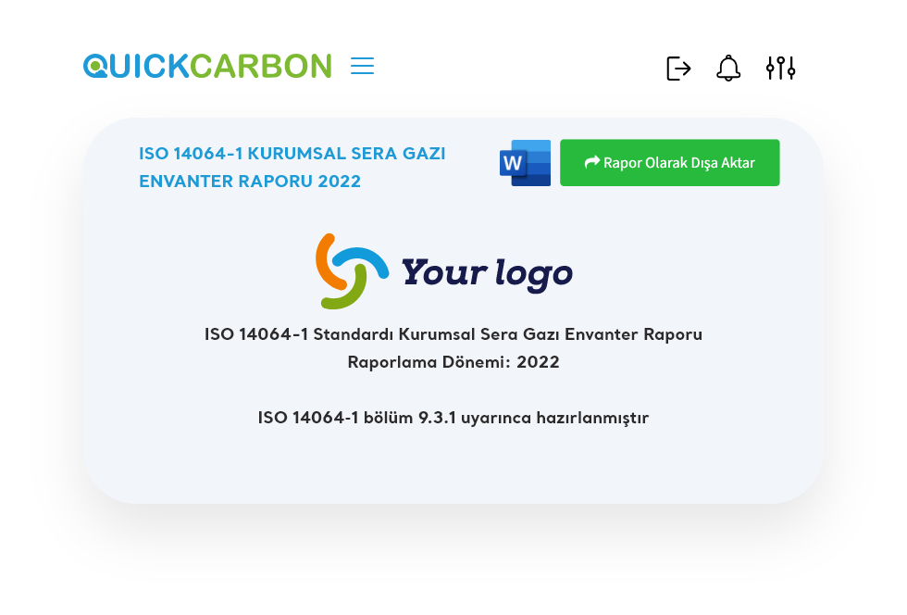Click Rapor Olarak Dışa Aktar button
Viewport: 907px width, 615px height.
[670, 163]
